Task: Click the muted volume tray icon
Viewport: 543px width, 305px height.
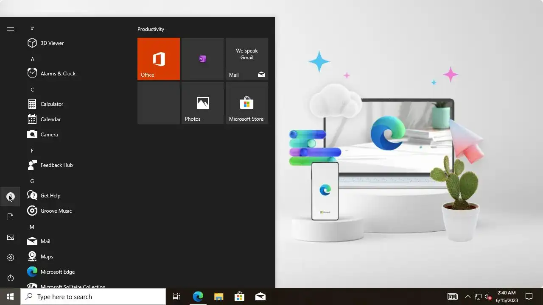Action: tap(488, 297)
